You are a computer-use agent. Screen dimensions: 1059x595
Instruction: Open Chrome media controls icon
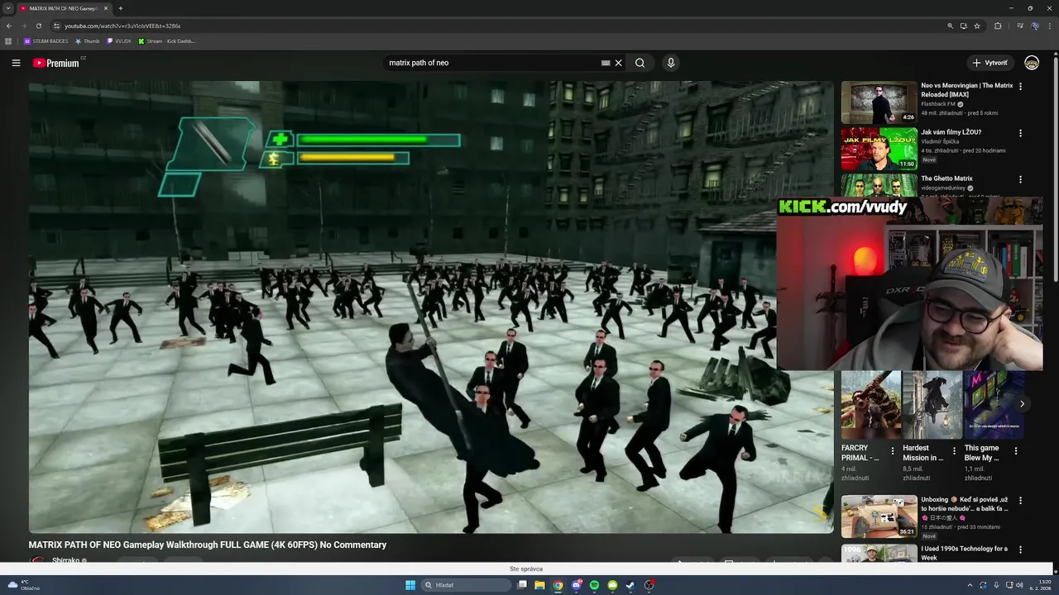(x=1020, y=26)
